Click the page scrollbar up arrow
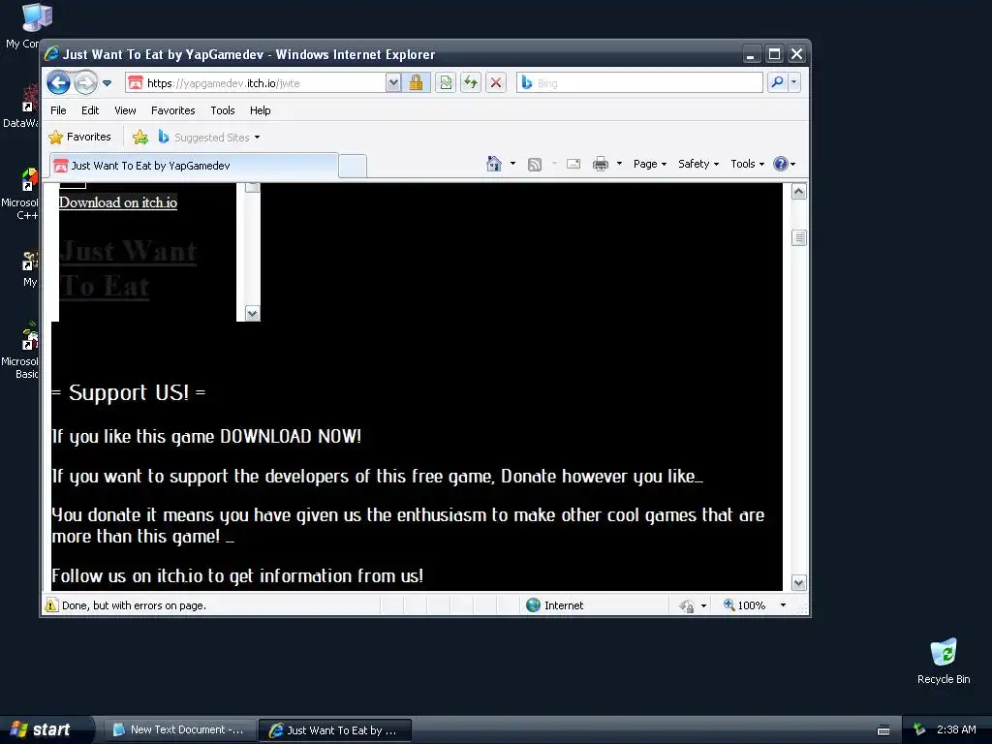The height and width of the screenshot is (744, 992). (799, 192)
